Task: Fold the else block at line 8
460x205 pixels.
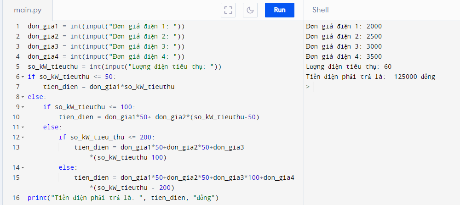Action: pos(23,97)
